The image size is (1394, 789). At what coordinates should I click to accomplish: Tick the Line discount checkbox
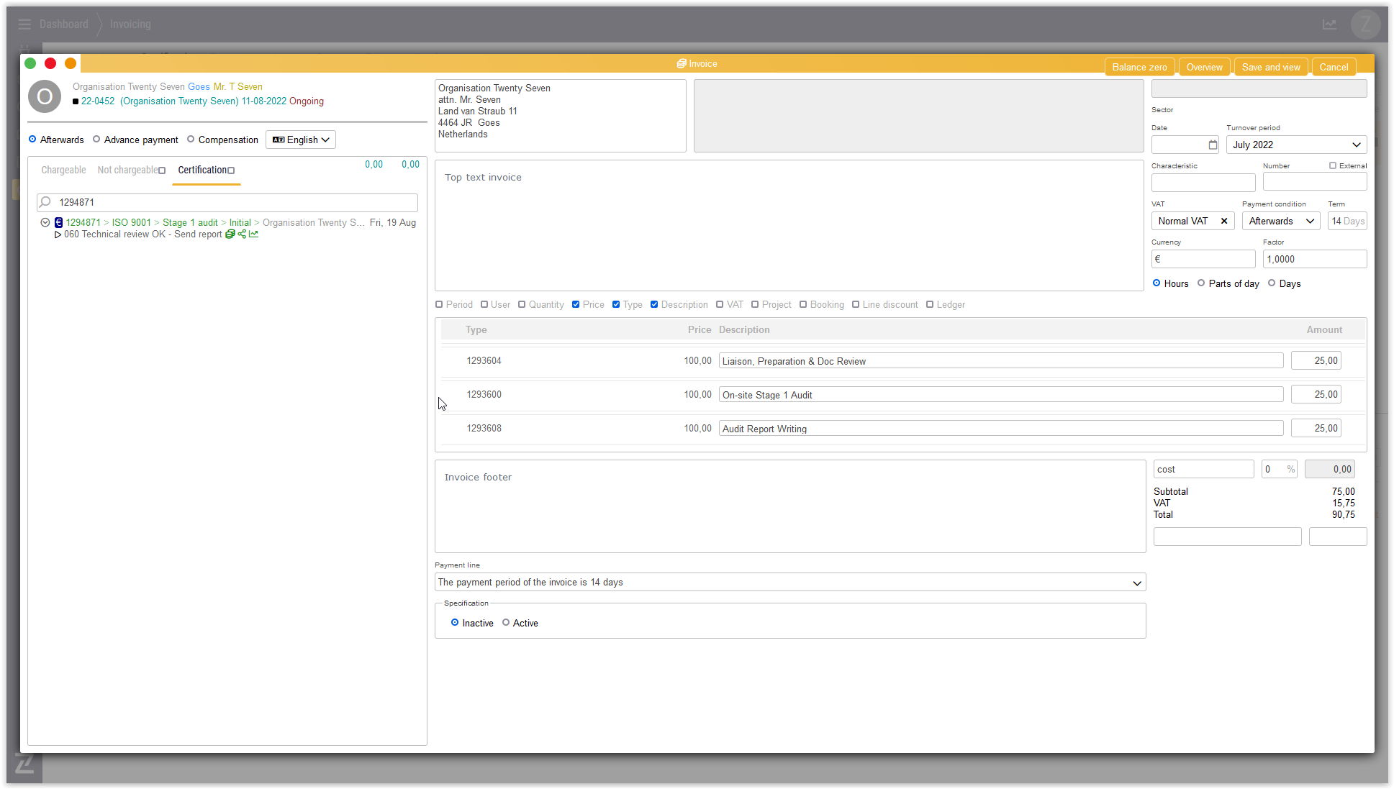point(856,305)
